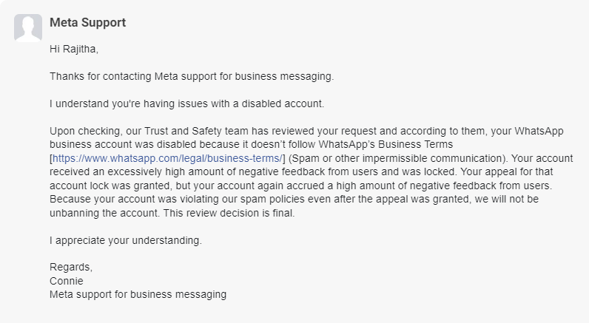
Task: Click the "Spam or other impermissible communication" text
Action: (x=394, y=159)
